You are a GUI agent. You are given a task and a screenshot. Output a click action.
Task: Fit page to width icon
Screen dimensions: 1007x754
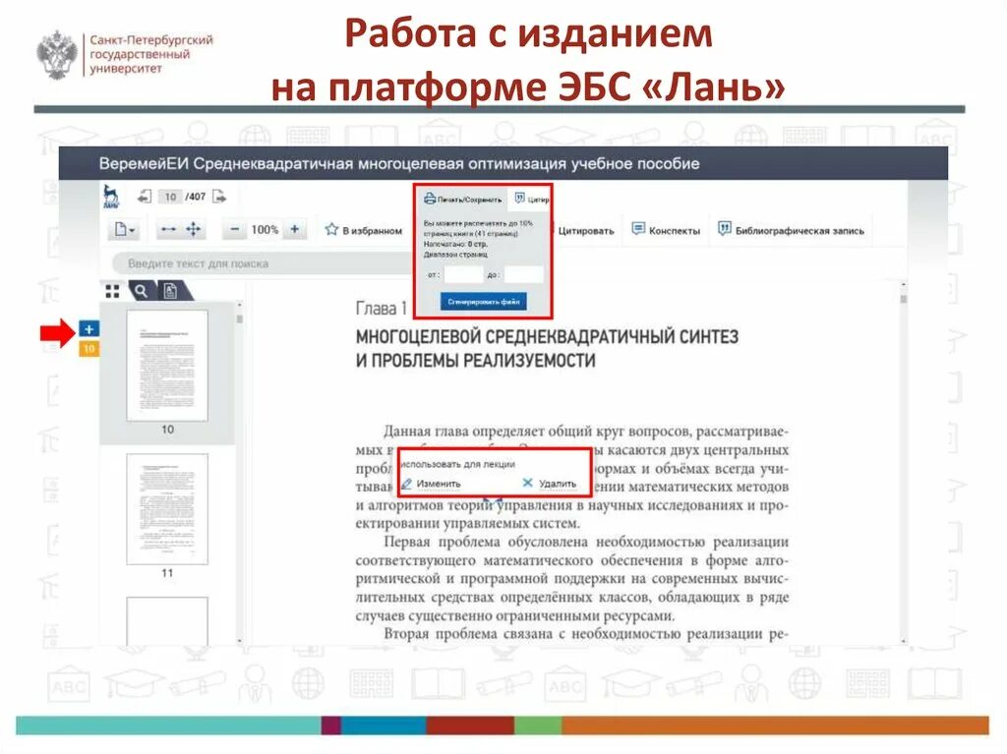coord(168,229)
